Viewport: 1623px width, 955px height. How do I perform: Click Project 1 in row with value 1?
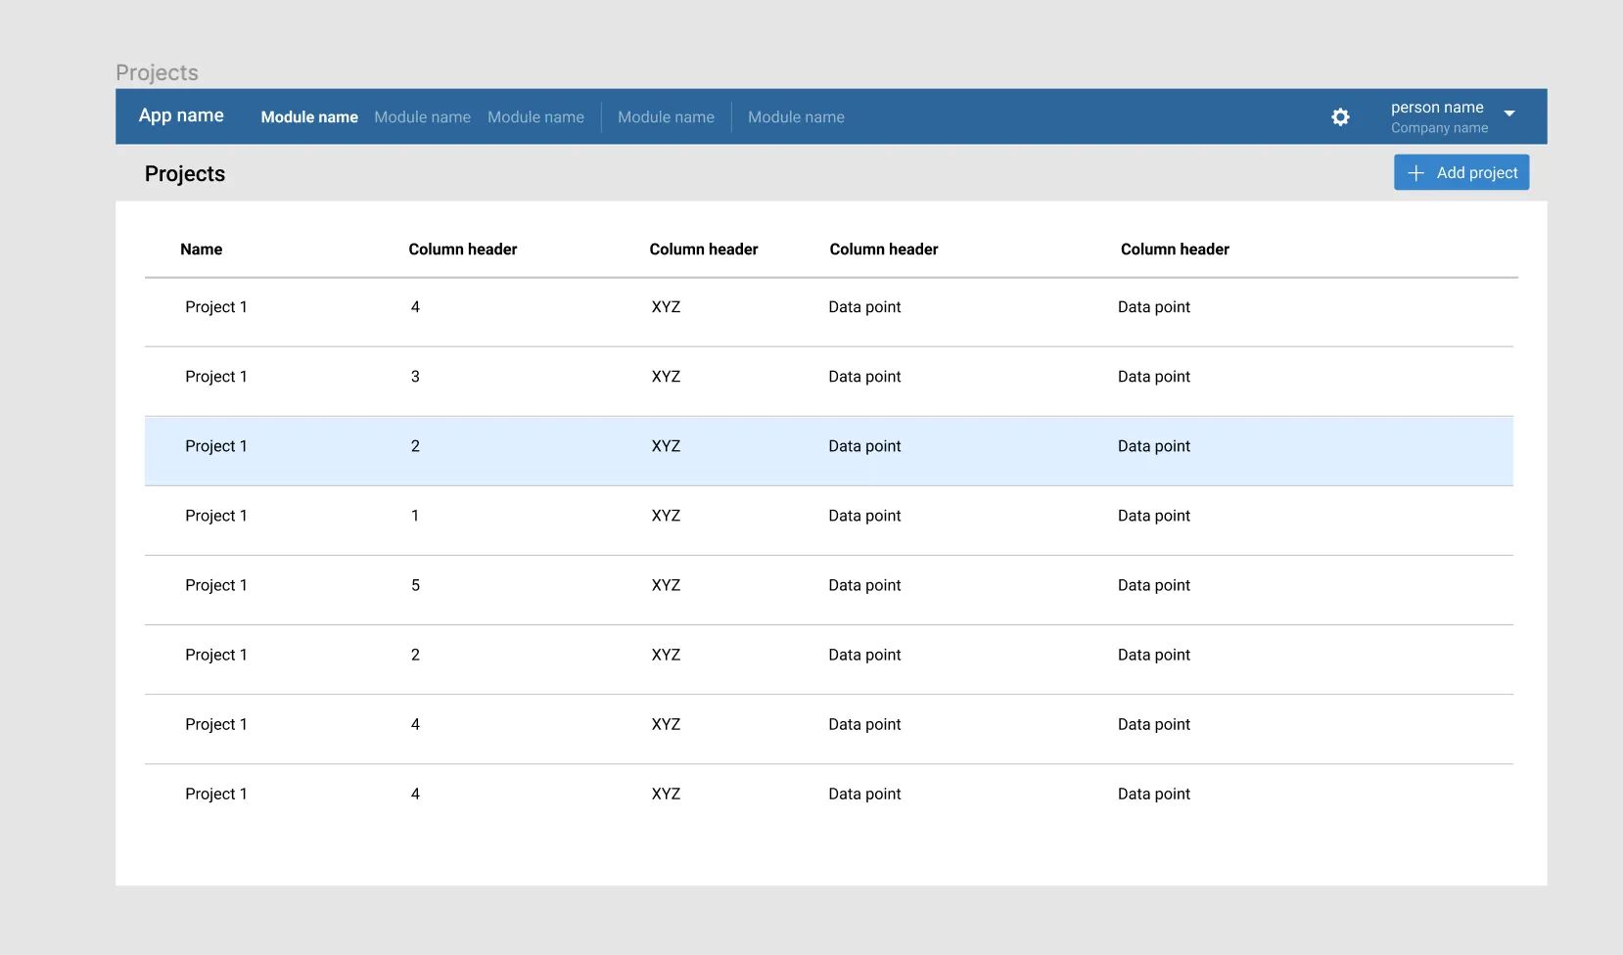pyautogui.click(x=216, y=516)
